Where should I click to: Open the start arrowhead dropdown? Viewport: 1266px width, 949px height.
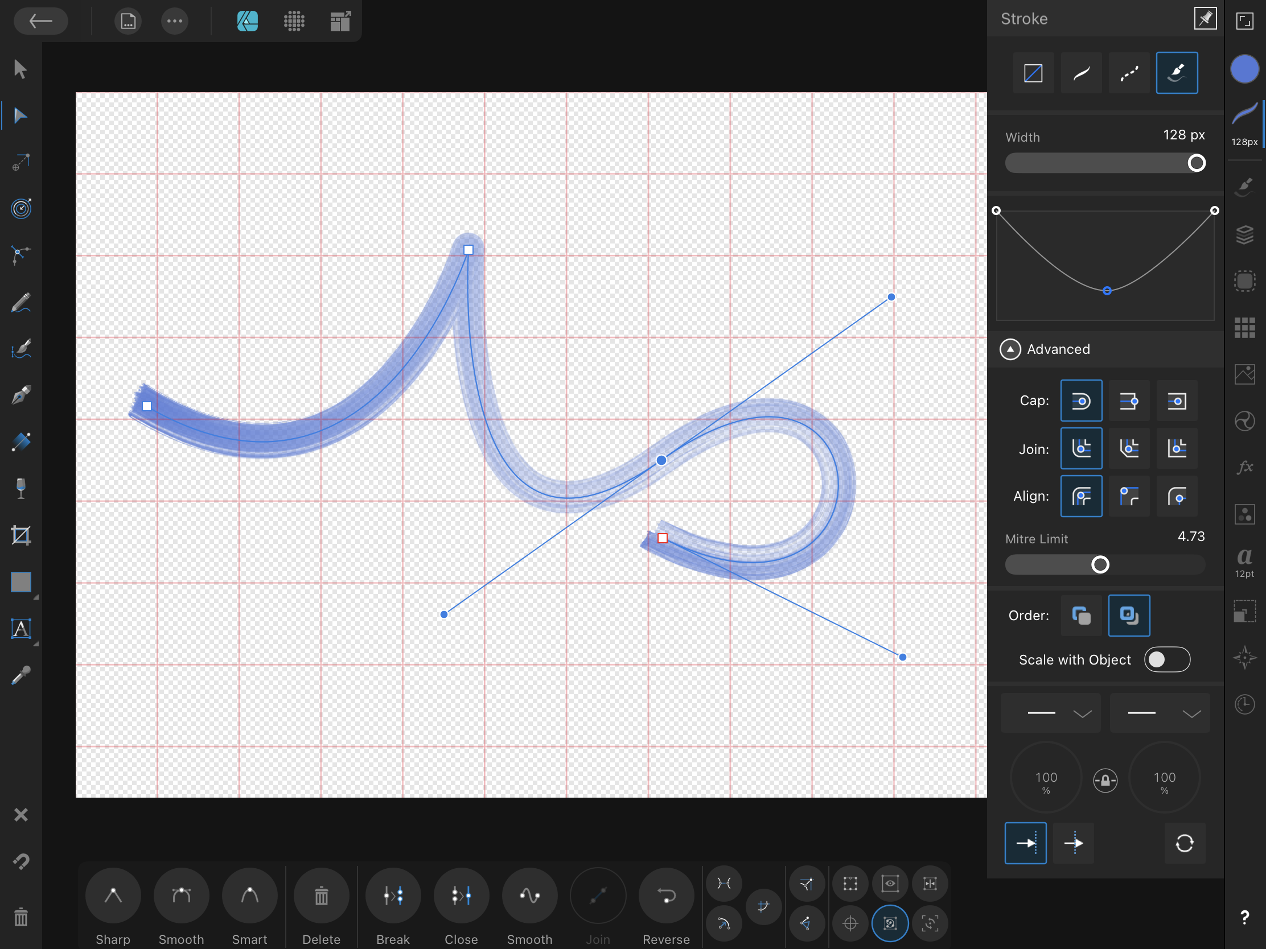(x=1050, y=713)
